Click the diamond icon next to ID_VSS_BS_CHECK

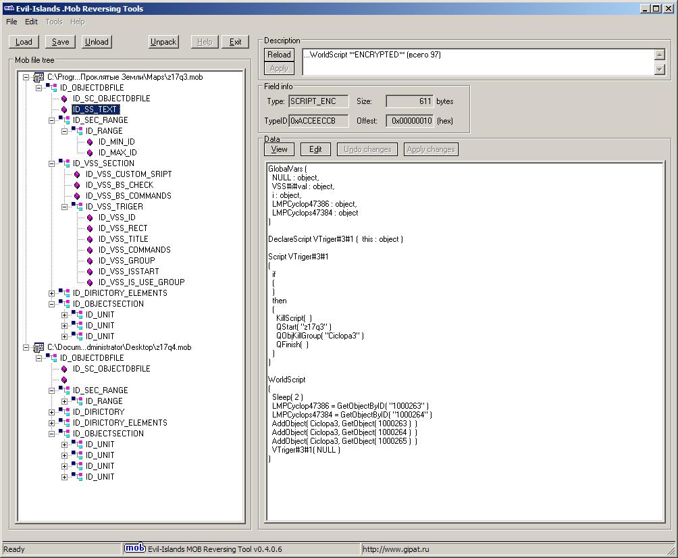tap(77, 185)
